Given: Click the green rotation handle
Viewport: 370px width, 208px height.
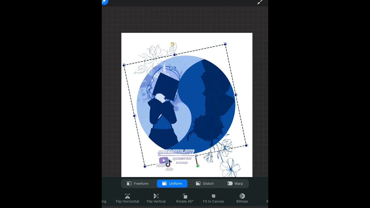Looking at the screenshot, I should pyautogui.click(x=198, y=166).
